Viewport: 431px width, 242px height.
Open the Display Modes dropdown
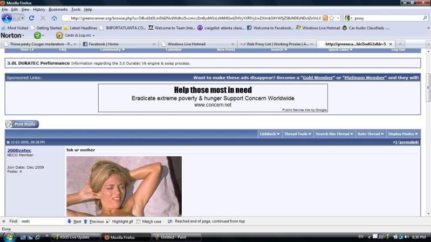(403, 134)
